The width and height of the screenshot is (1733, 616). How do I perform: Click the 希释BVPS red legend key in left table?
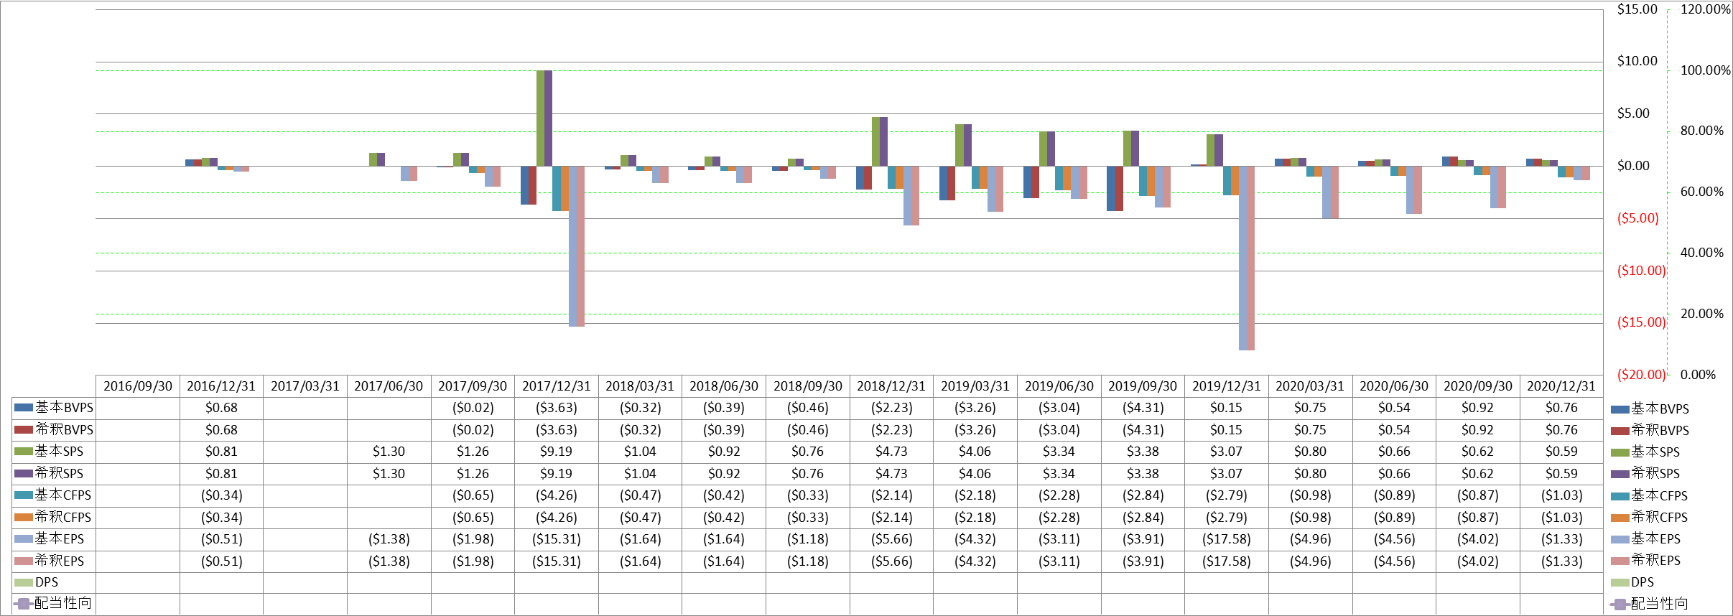tap(24, 429)
